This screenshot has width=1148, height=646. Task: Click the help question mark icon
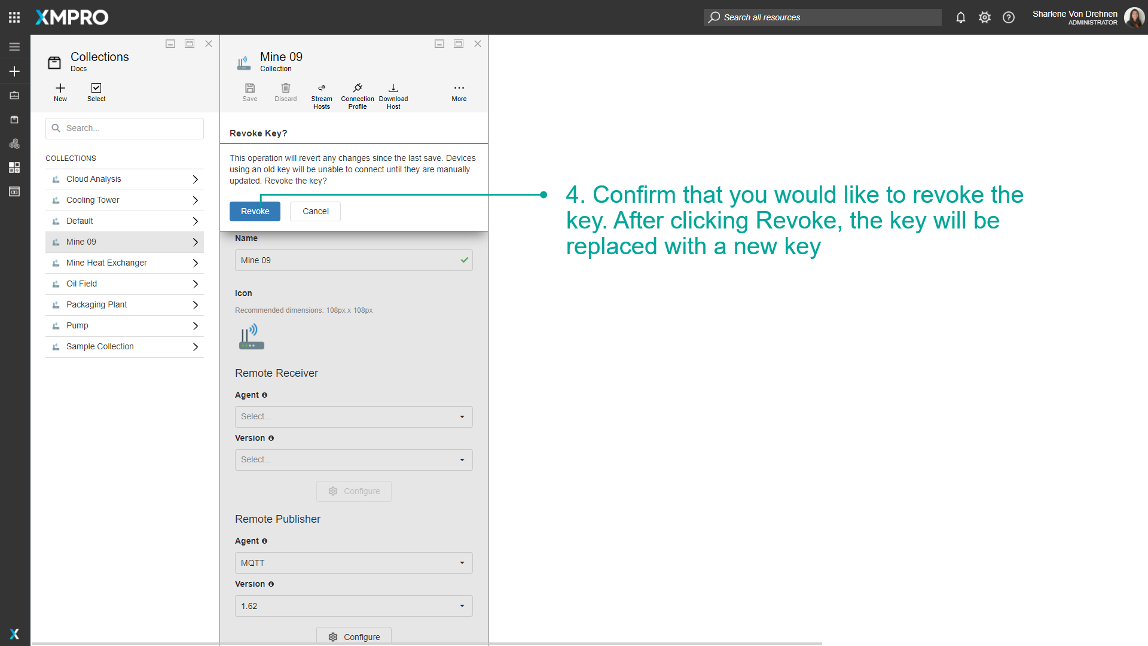click(1009, 17)
